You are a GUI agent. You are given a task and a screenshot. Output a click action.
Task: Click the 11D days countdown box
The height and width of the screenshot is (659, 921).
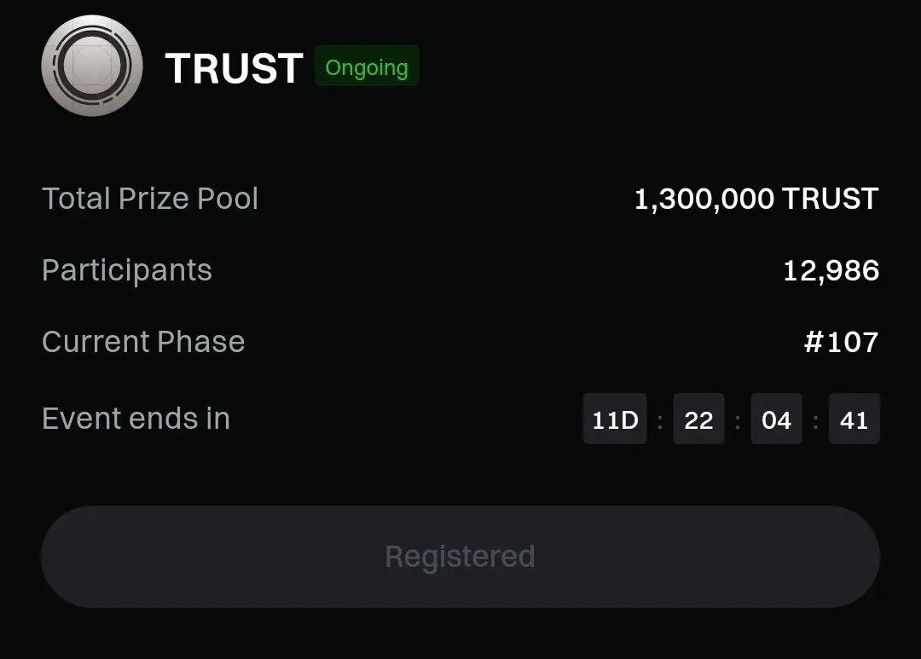tap(615, 419)
